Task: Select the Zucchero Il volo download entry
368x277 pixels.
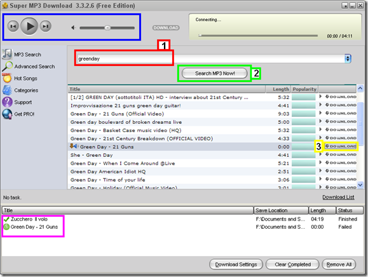Action: click(29, 219)
